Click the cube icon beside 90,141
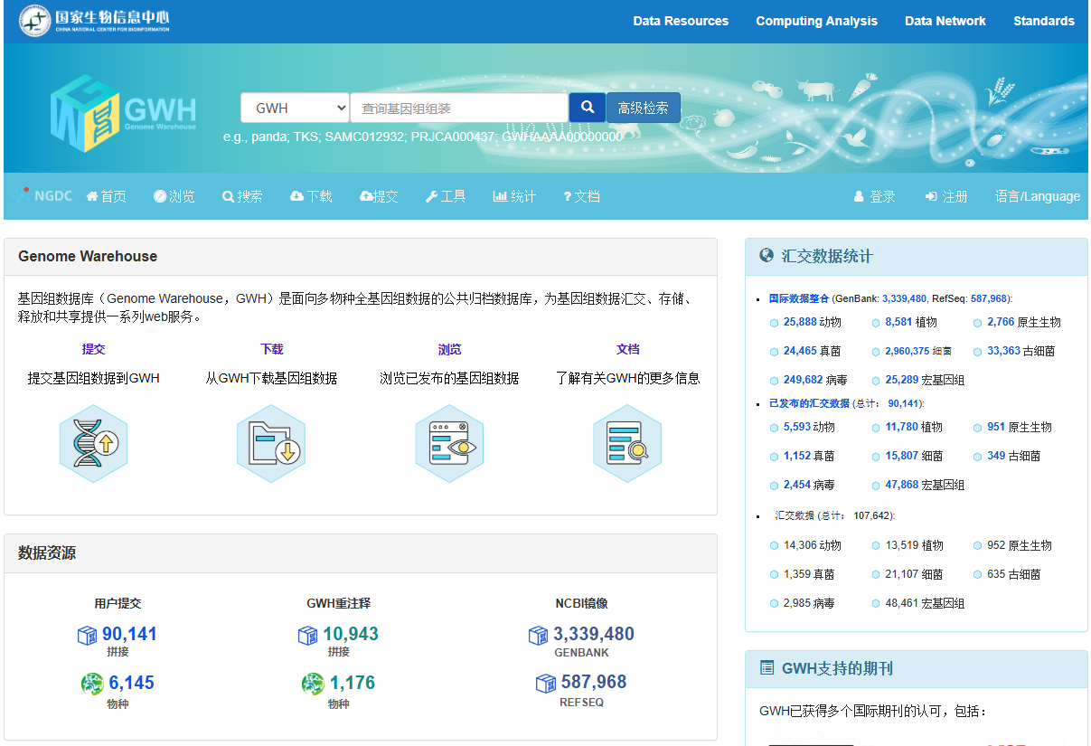This screenshot has width=1091, height=746. point(88,636)
